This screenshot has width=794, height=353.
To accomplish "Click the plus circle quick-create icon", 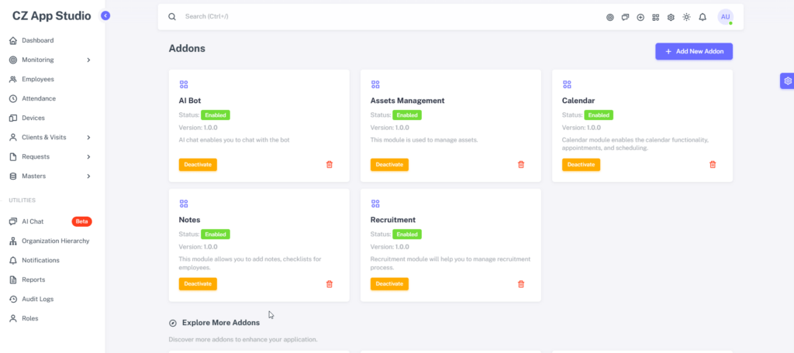I will (640, 17).
